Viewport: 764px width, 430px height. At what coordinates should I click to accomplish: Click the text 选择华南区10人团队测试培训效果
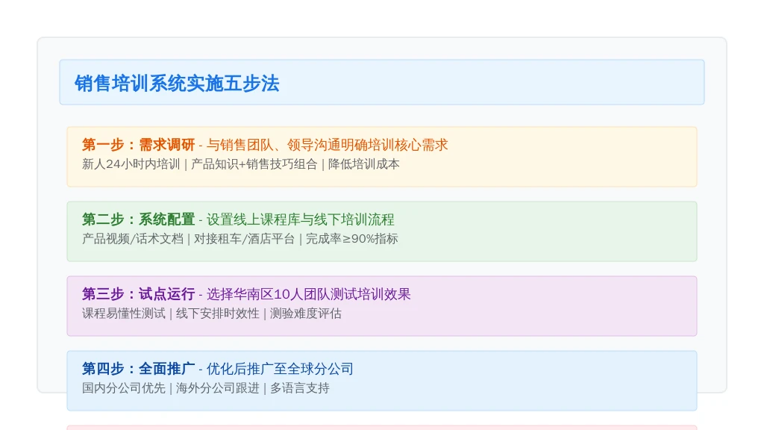[x=308, y=294]
